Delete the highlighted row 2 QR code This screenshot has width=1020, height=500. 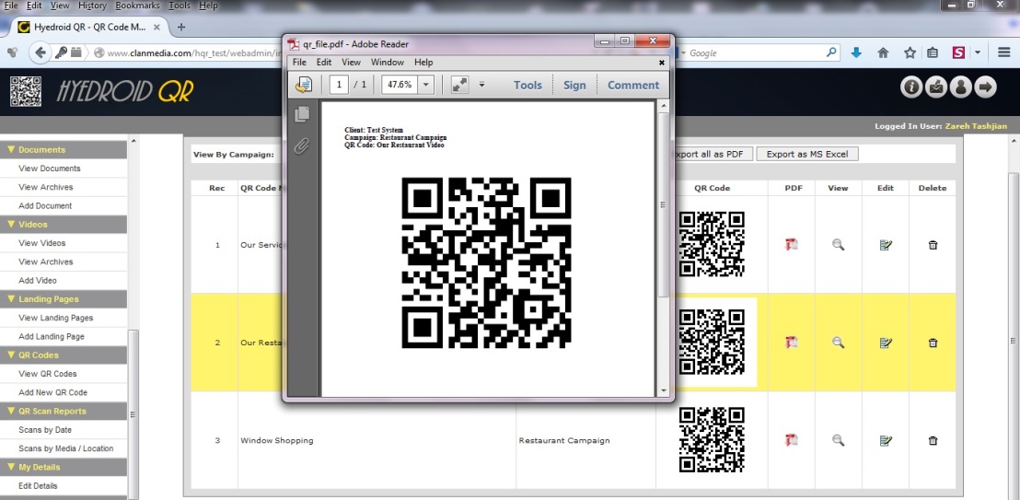(x=933, y=343)
